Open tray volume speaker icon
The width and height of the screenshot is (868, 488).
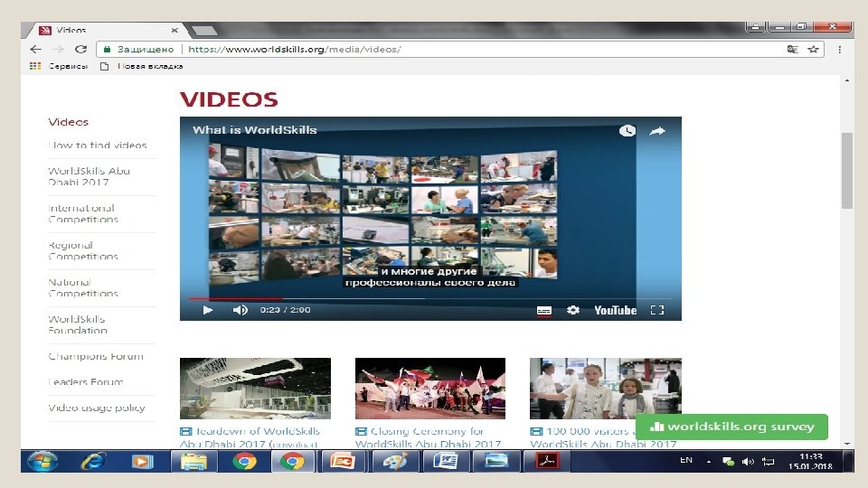[x=748, y=462]
